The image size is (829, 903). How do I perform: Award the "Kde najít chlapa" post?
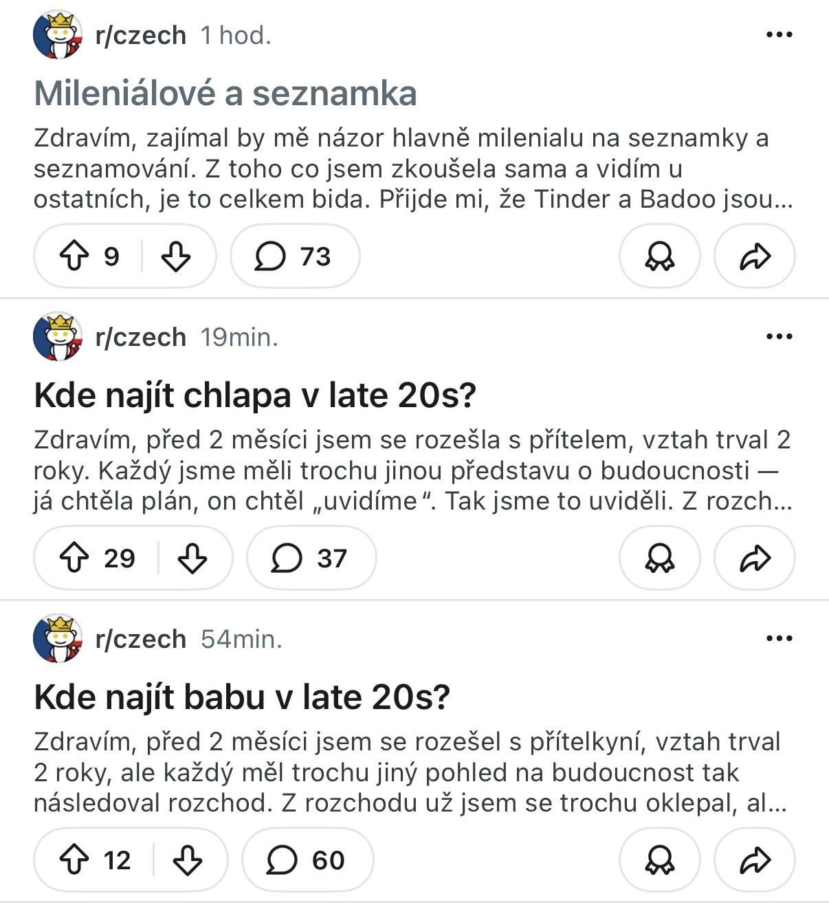pyautogui.click(x=659, y=558)
